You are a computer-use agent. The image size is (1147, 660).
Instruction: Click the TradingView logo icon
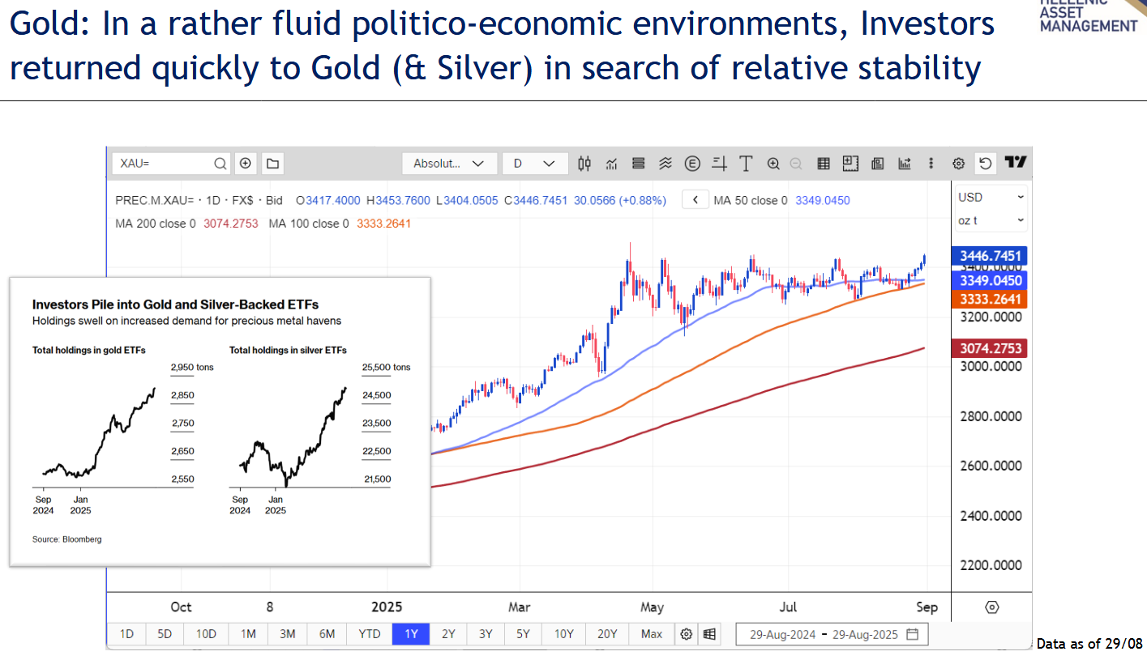pos(1015,163)
